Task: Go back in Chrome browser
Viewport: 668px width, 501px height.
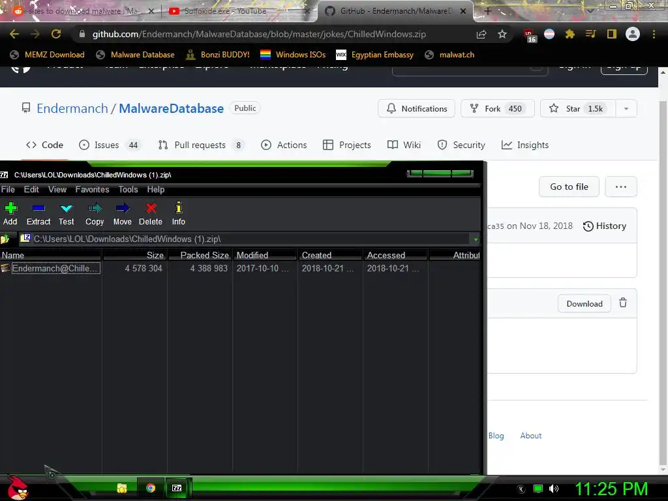Action: (14, 34)
